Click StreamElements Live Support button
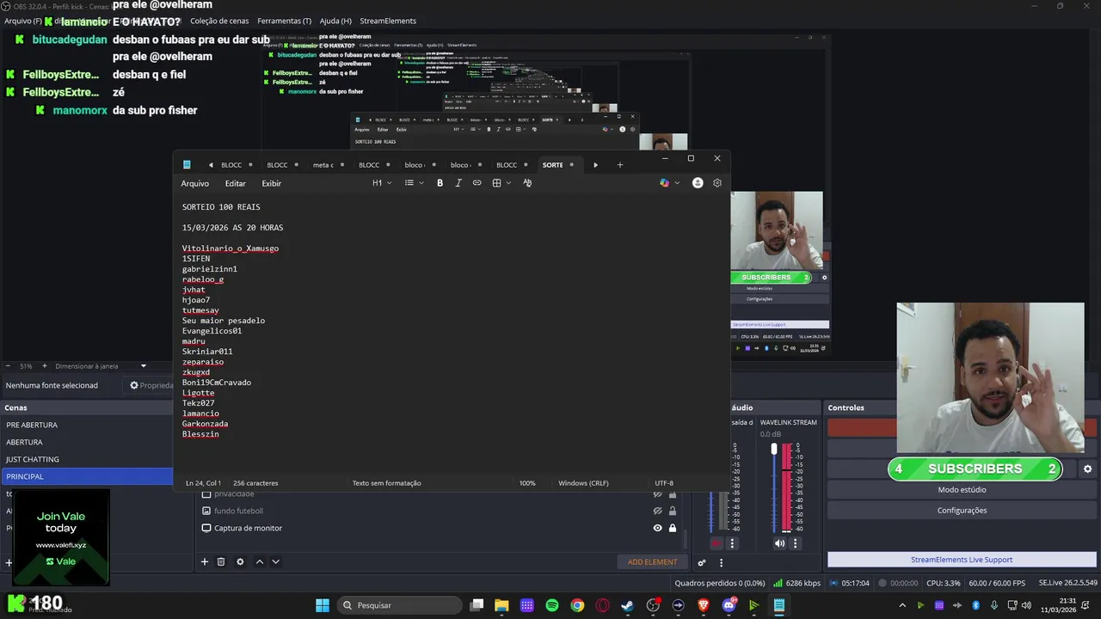1101x619 pixels. click(962, 560)
